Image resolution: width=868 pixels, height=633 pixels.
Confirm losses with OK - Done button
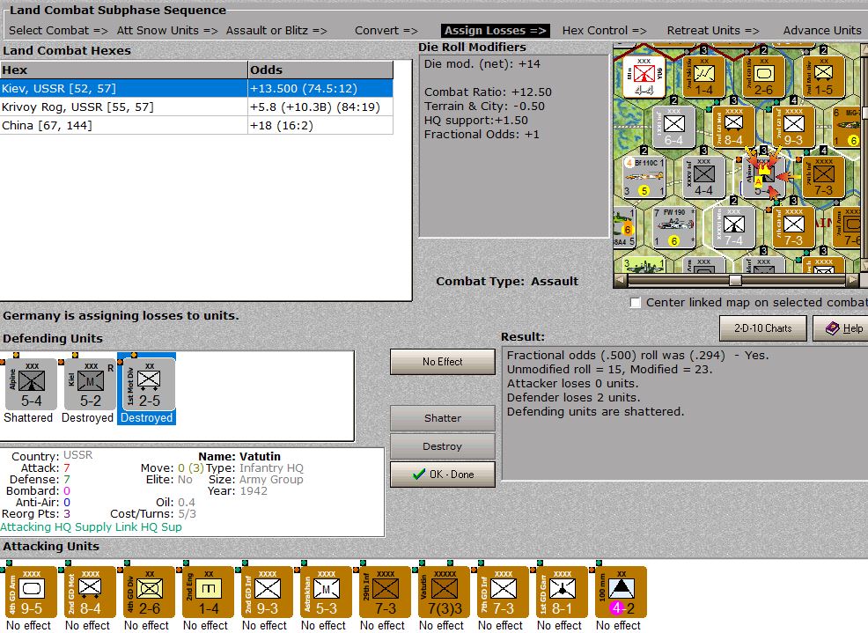(442, 475)
